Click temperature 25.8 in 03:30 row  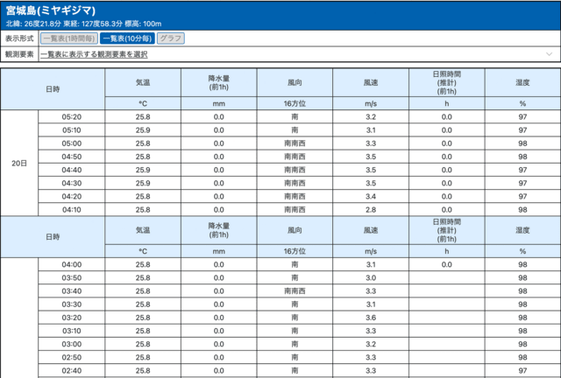point(143,304)
